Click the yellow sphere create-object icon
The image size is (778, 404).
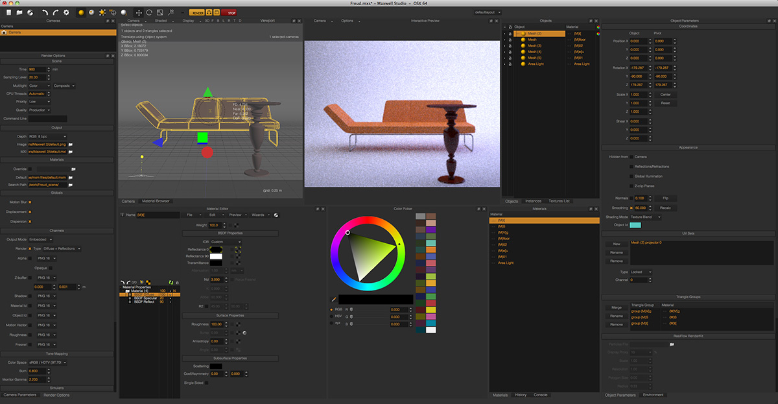coord(81,12)
